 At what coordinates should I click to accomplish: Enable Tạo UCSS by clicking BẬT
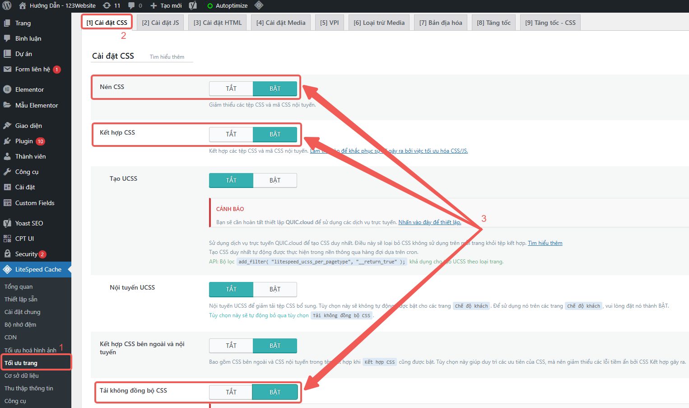(275, 180)
